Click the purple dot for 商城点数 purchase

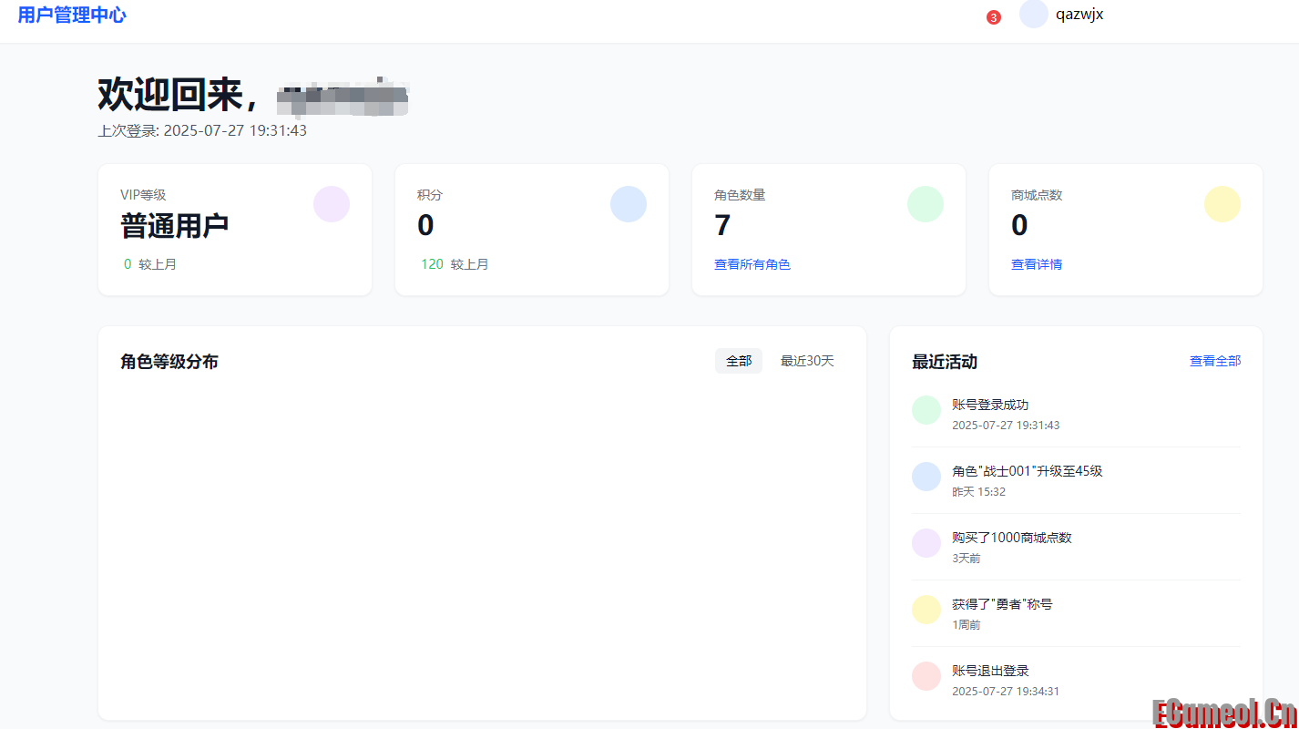click(x=926, y=543)
